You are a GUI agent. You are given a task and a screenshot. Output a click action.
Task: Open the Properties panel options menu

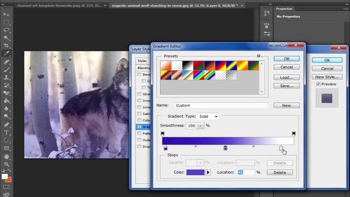pyautogui.click(x=346, y=9)
